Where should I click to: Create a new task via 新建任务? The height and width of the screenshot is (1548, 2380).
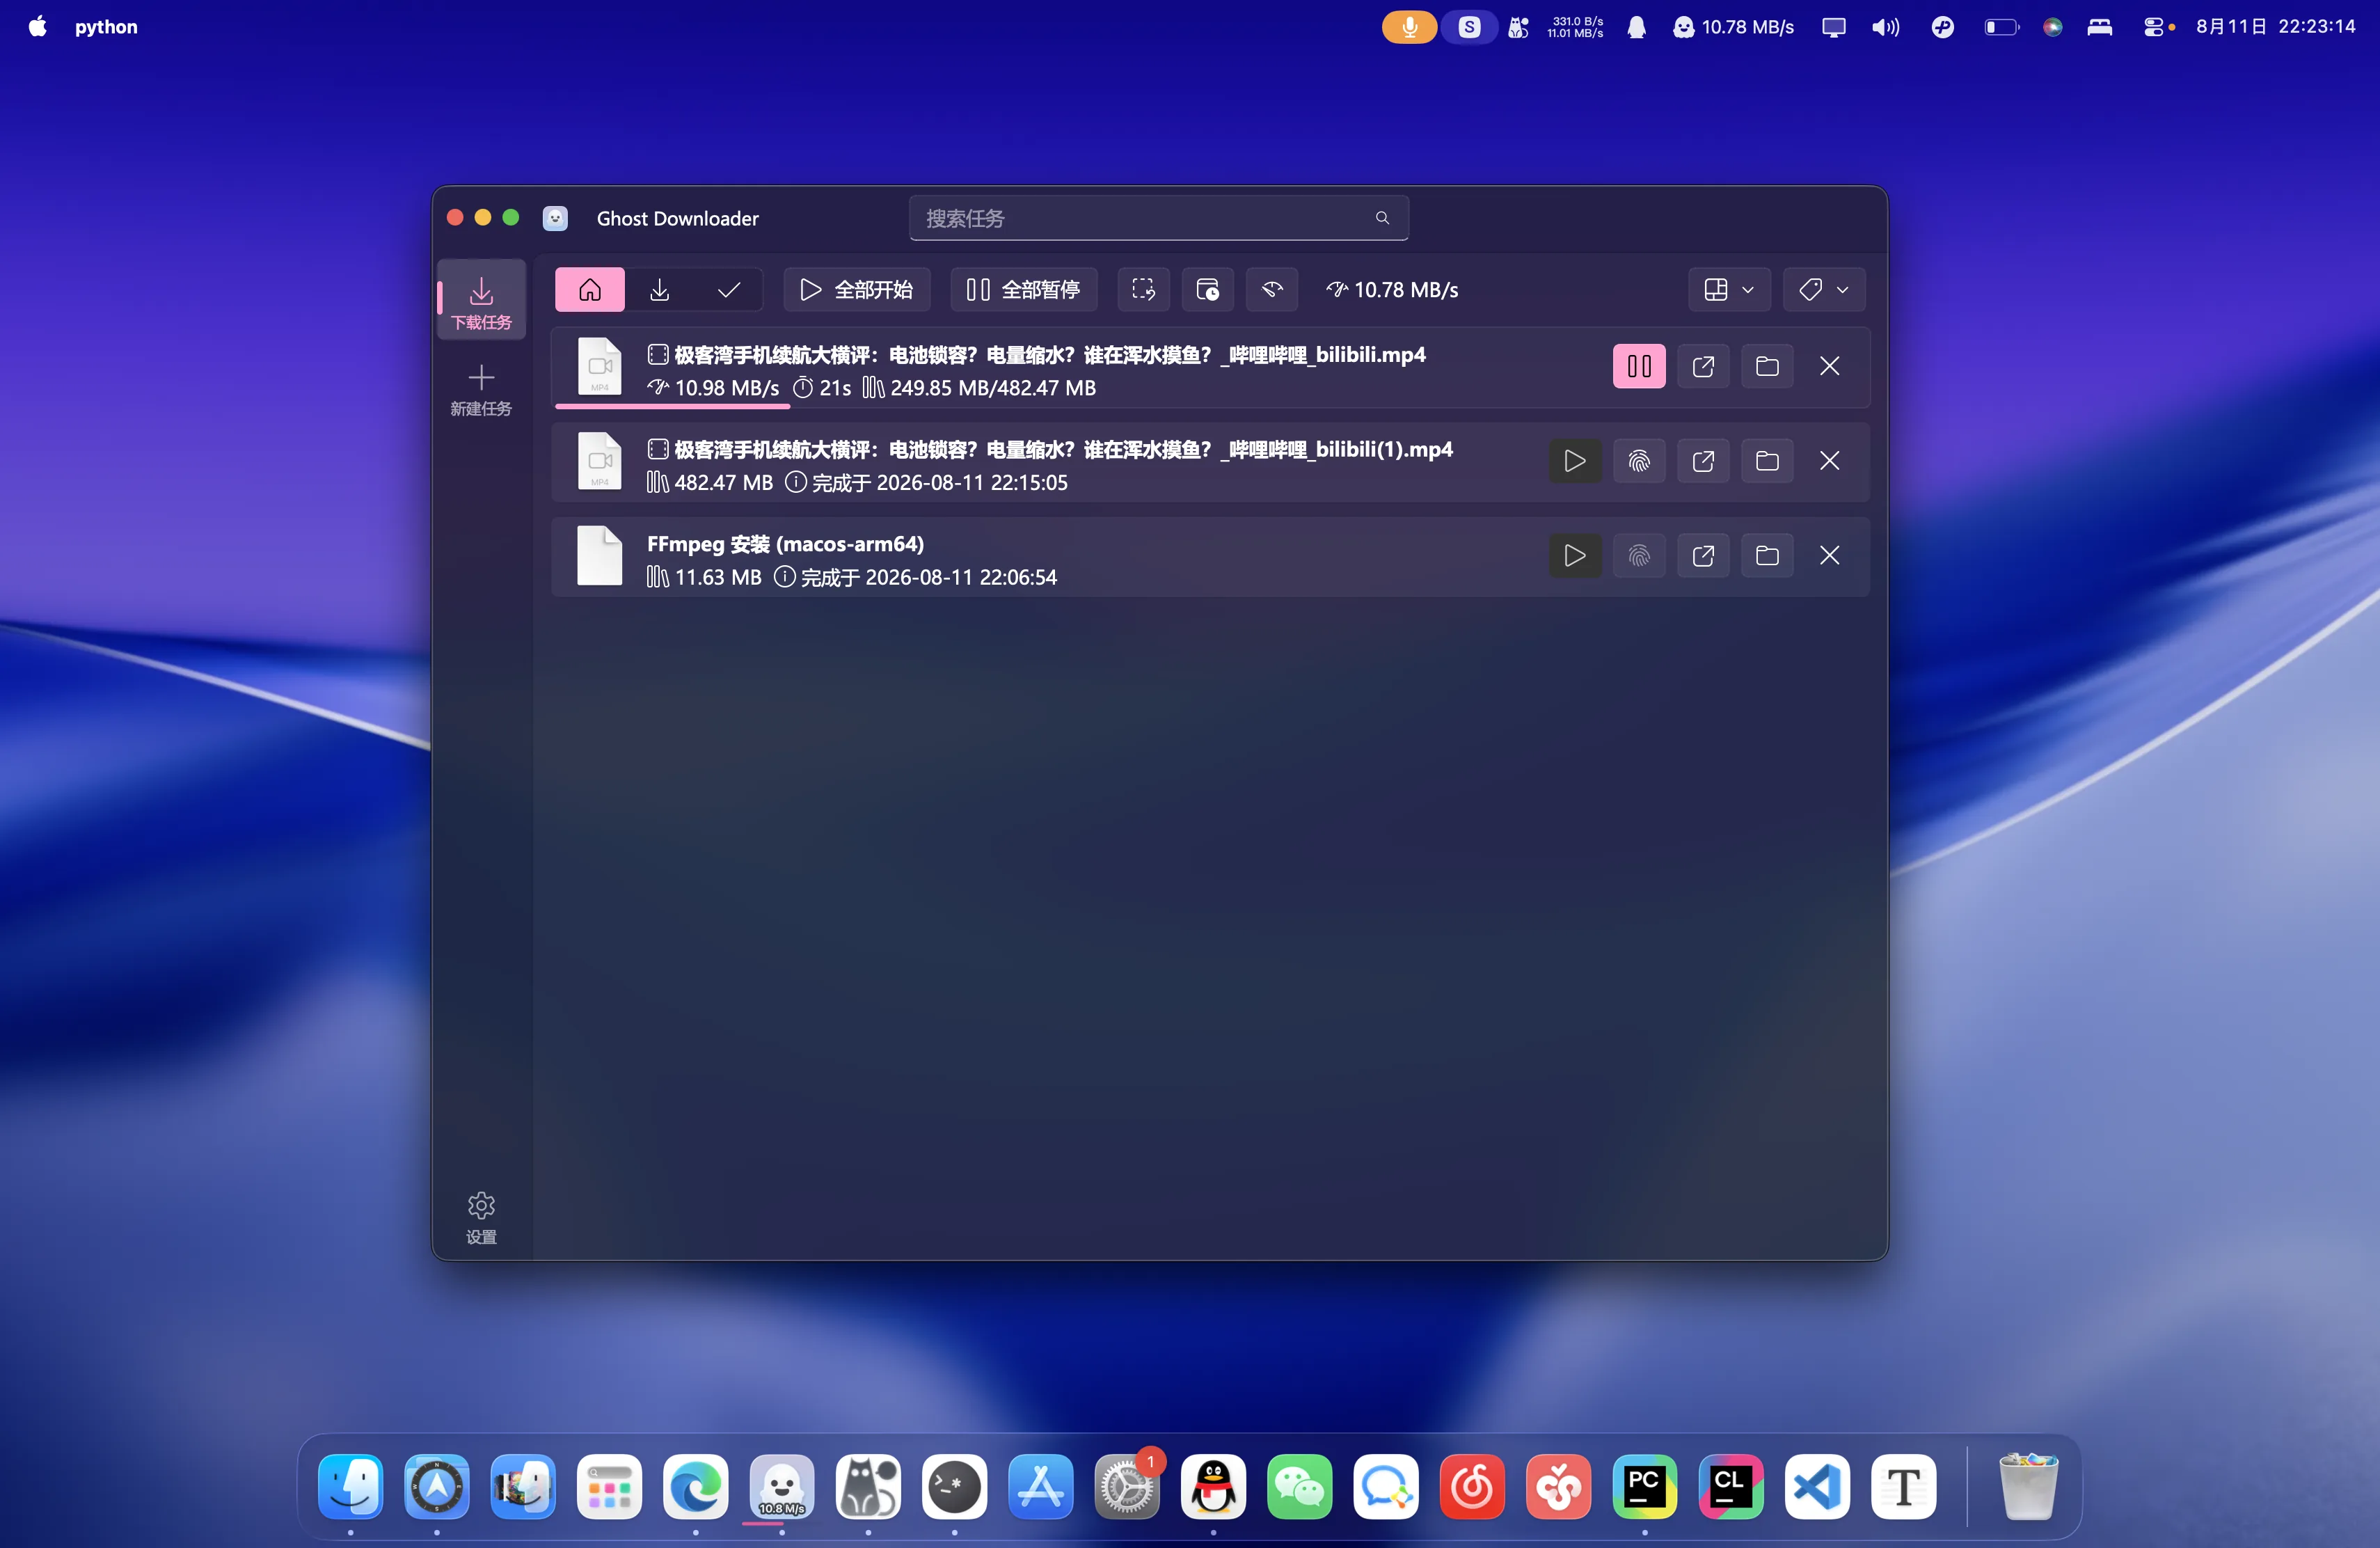point(481,389)
